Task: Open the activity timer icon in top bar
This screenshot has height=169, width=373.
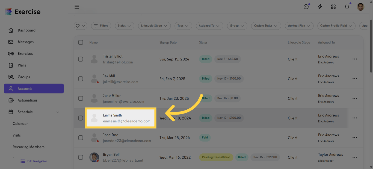Action: coord(306,7)
